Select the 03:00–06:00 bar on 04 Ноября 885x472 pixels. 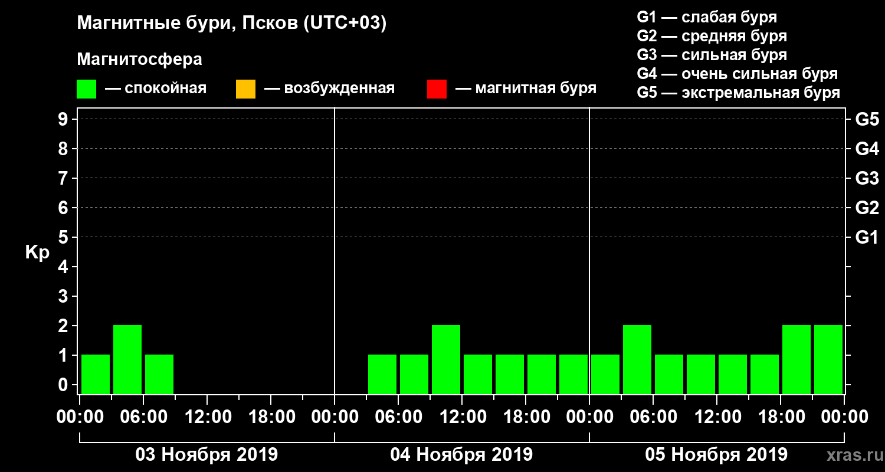pos(382,374)
